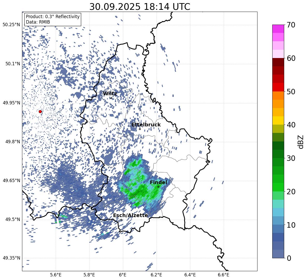The height and width of the screenshot is (280, 307).
Task: Click the 49.65°N latitude label
Action: (11, 181)
